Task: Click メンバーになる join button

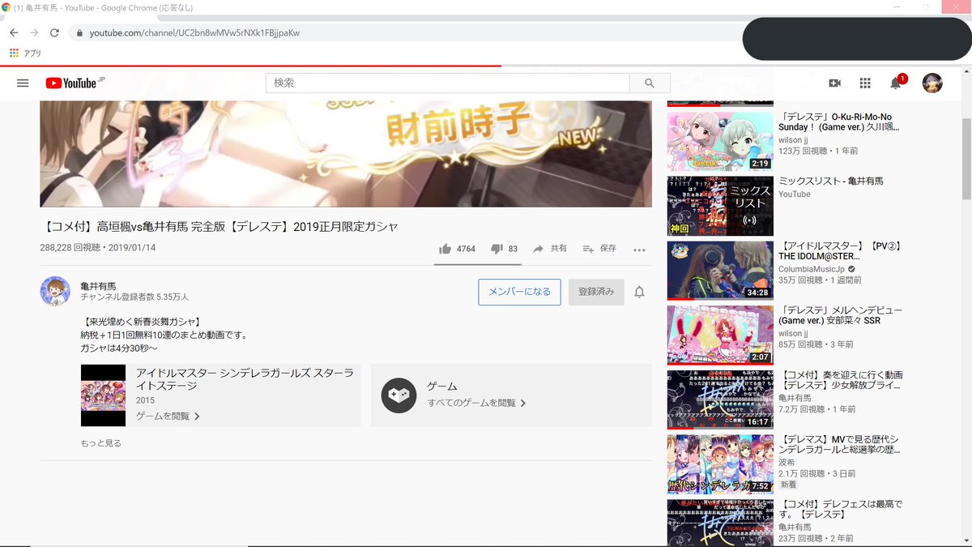Action: 519,292
